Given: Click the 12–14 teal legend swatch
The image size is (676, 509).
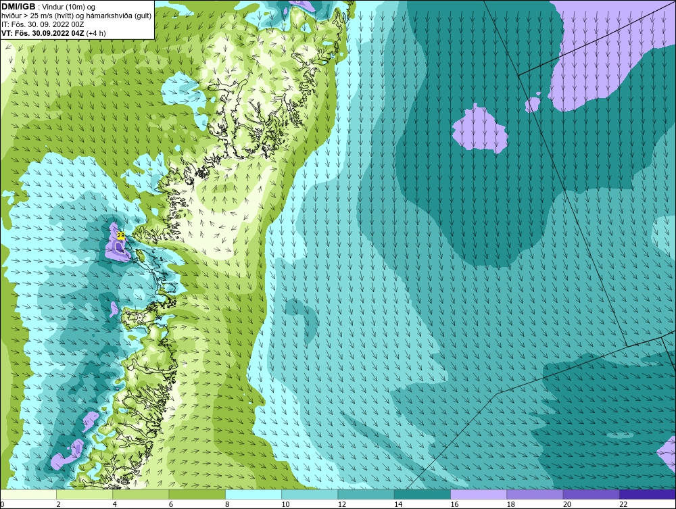Looking at the screenshot, I should pyautogui.click(x=366, y=494).
